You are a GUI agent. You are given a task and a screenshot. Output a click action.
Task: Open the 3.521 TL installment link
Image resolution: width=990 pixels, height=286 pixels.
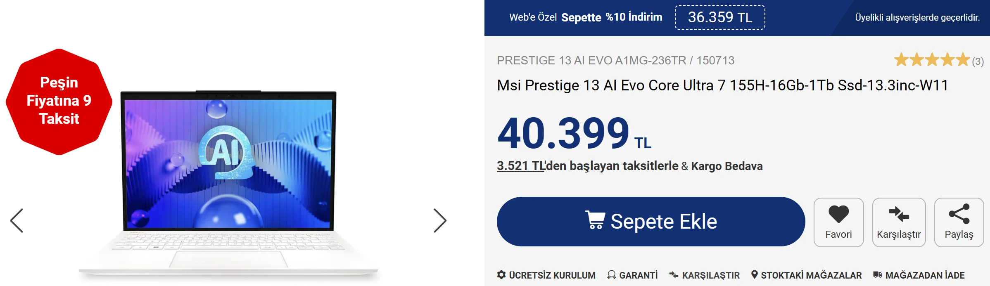(x=520, y=166)
